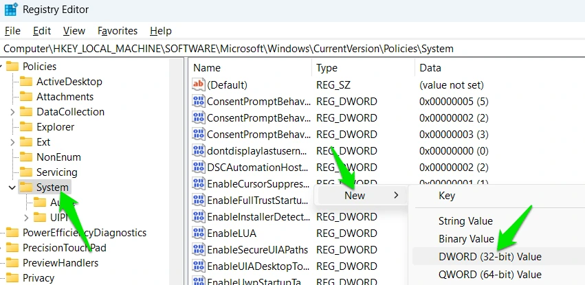Viewport: 585px width, 285px height.
Task: Click the DSCAutomationHost DWORD icon
Action: tap(199, 168)
